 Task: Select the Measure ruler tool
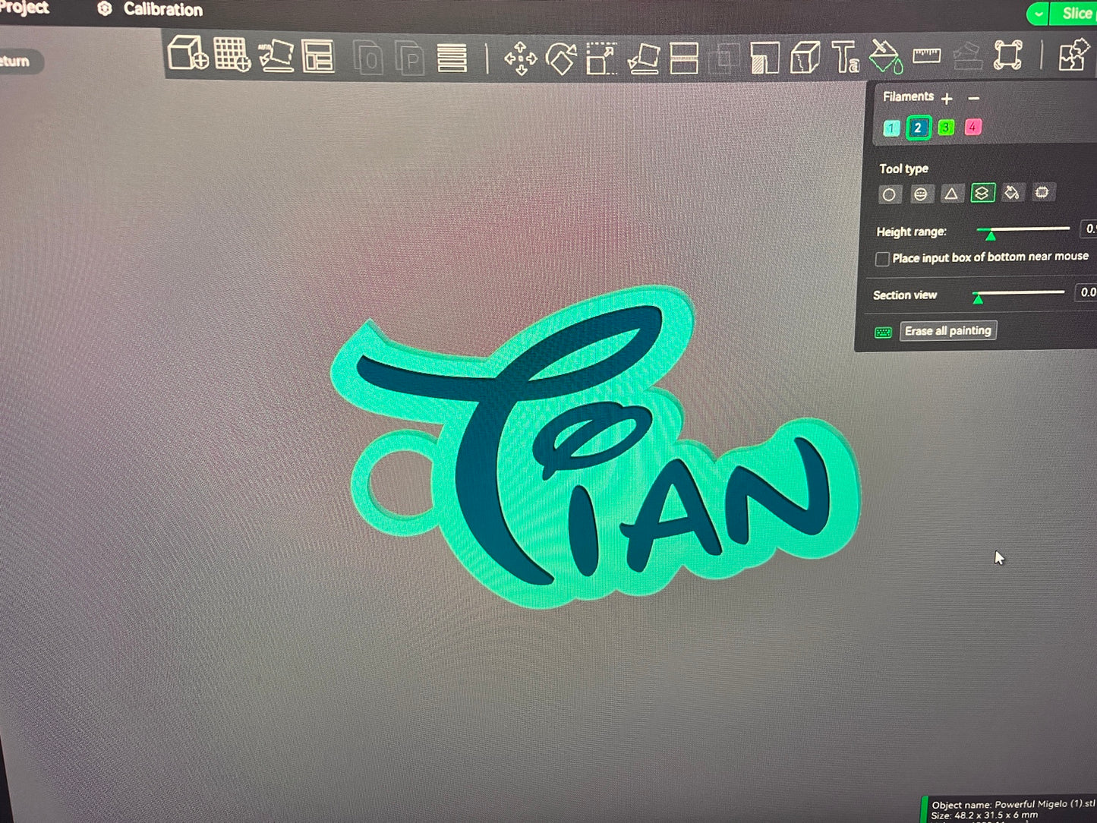(926, 55)
